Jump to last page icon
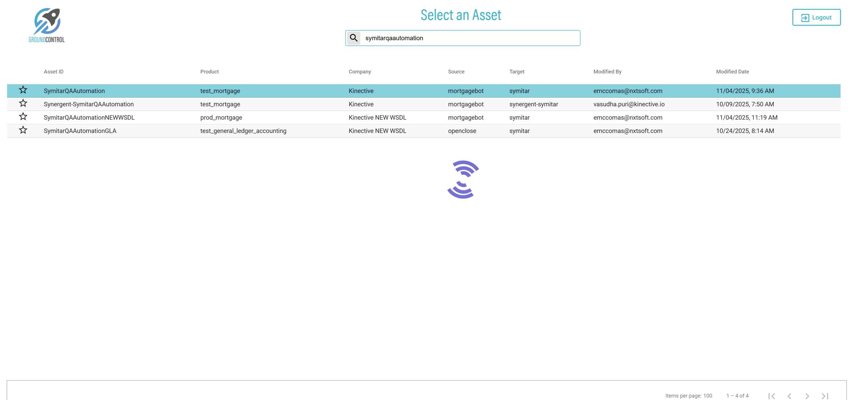853x400 pixels. tap(825, 396)
